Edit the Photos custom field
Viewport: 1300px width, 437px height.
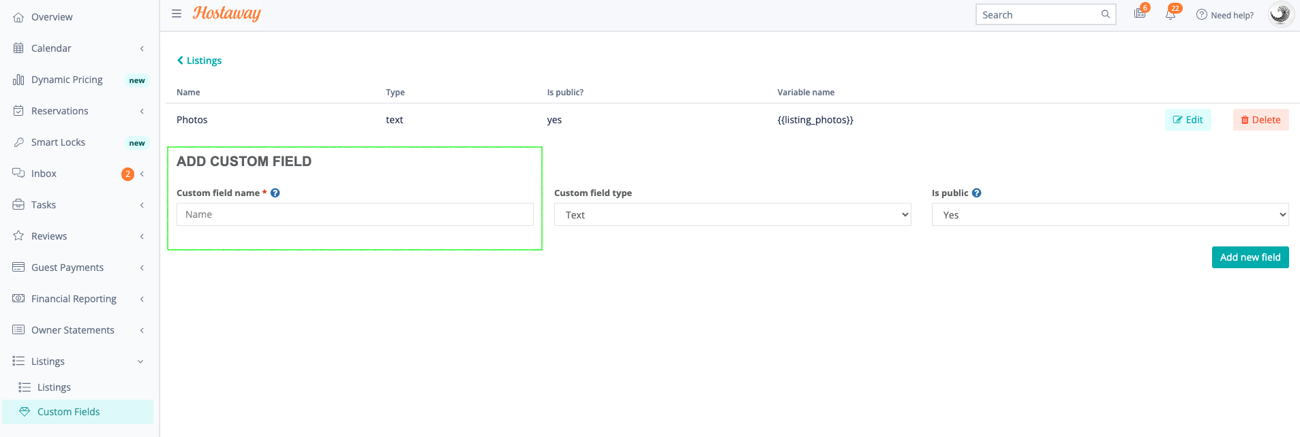point(1188,120)
